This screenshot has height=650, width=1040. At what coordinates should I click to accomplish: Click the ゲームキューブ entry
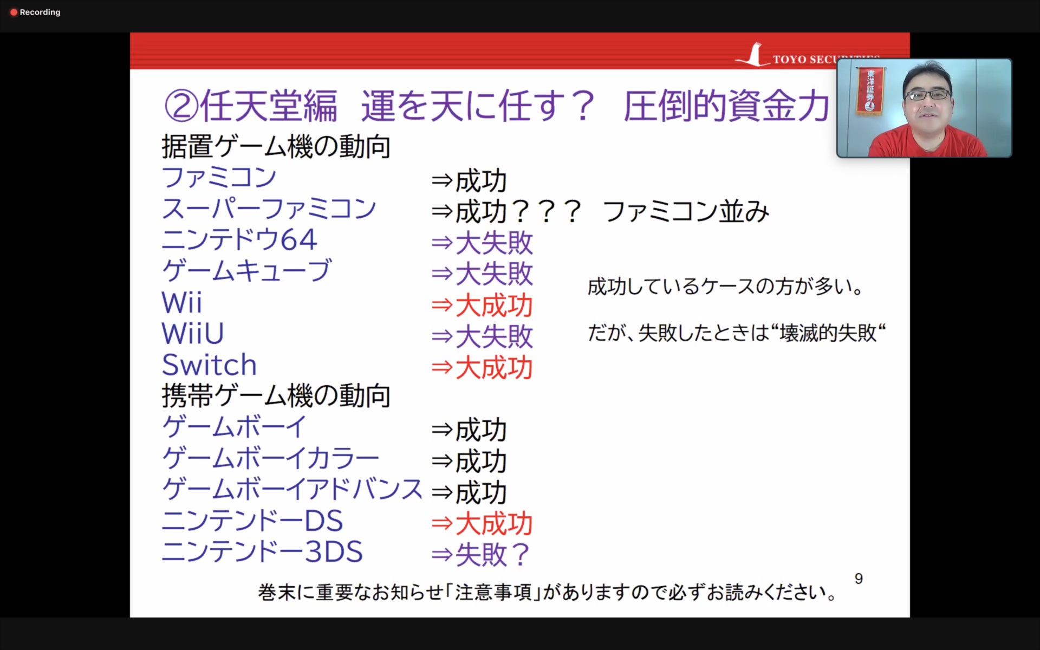pyautogui.click(x=246, y=271)
